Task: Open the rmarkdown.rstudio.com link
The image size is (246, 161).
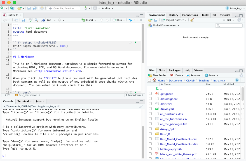Action: pyautogui.click(x=58, y=71)
